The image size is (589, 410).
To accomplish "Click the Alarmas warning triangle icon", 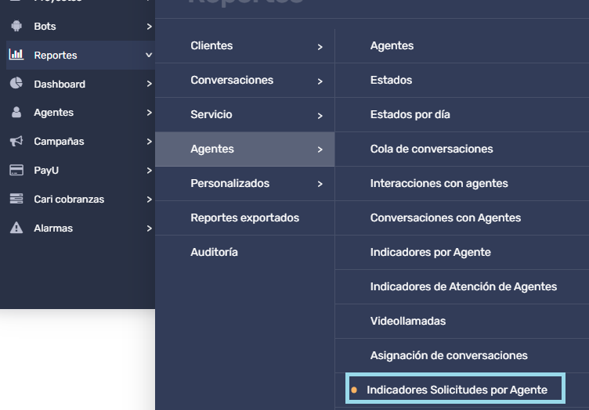I will pyautogui.click(x=16, y=228).
